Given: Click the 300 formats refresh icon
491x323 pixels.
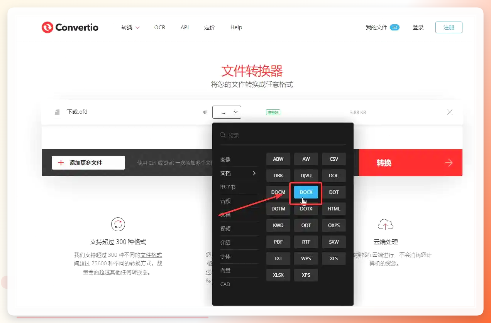Looking at the screenshot, I should coord(118,224).
